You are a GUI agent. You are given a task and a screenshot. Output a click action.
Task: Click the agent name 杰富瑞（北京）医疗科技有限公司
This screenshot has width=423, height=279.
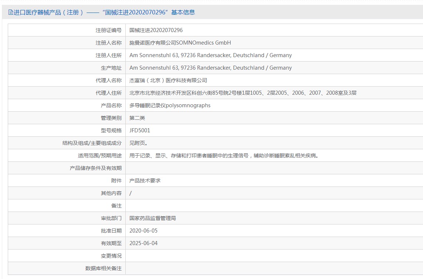click(x=168, y=80)
